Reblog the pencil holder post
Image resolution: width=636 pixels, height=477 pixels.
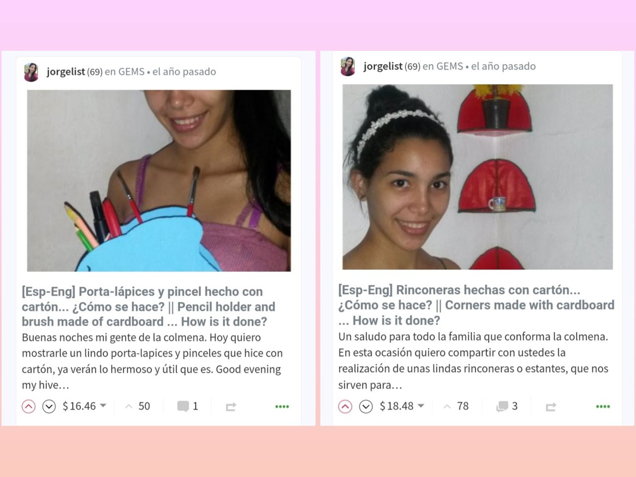pos(231,407)
